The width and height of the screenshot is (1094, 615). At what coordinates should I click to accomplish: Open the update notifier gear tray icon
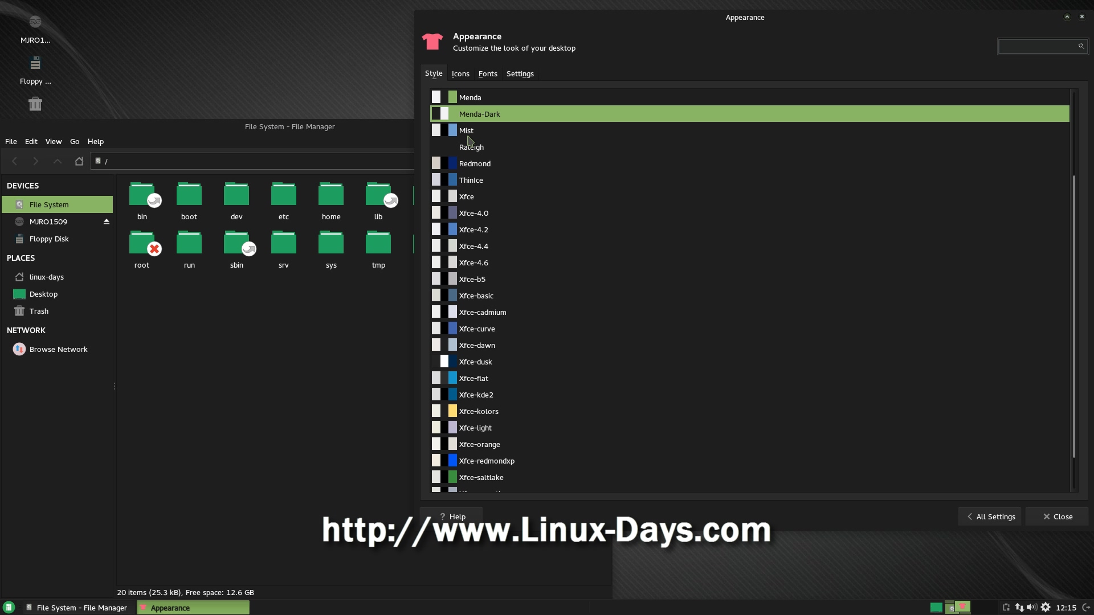(x=1046, y=608)
